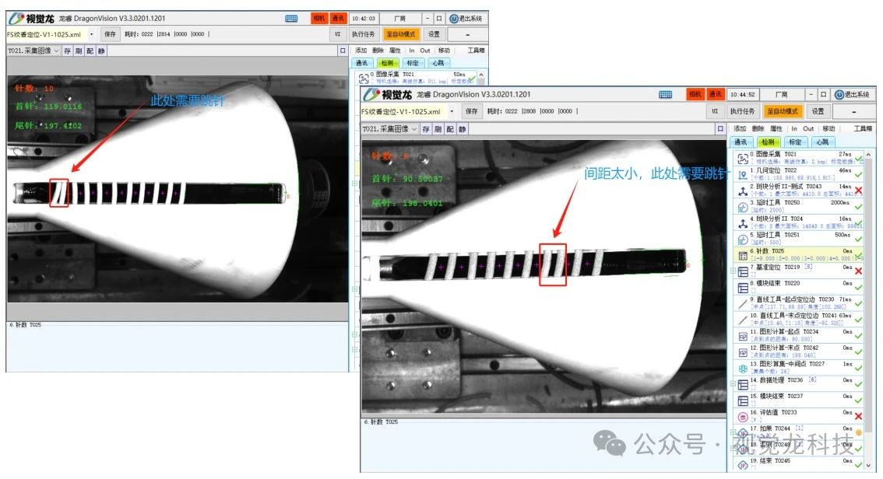The width and height of the screenshot is (883, 479).
Task: Click line tool icon for step 10 T0241
Action: pyautogui.click(x=743, y=320)
